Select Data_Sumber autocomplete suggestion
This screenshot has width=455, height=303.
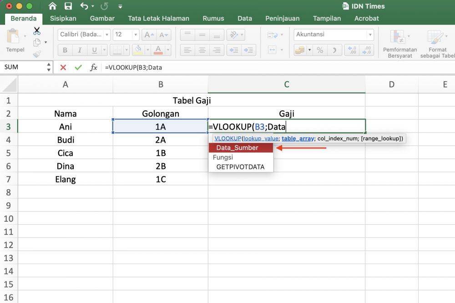(x=241, y=148)
